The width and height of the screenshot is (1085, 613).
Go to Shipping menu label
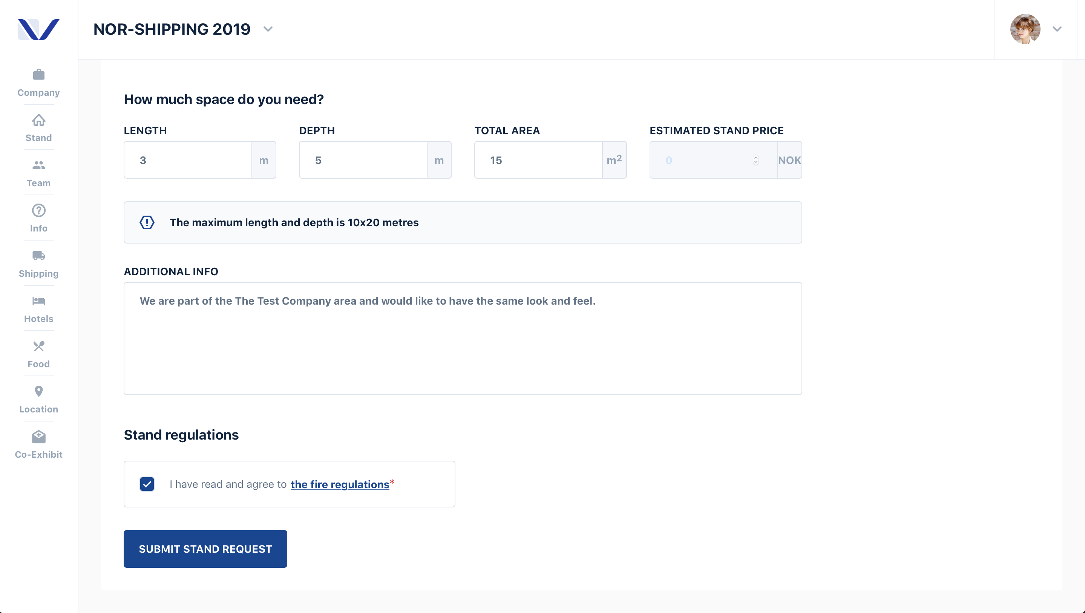coord(39,273)
